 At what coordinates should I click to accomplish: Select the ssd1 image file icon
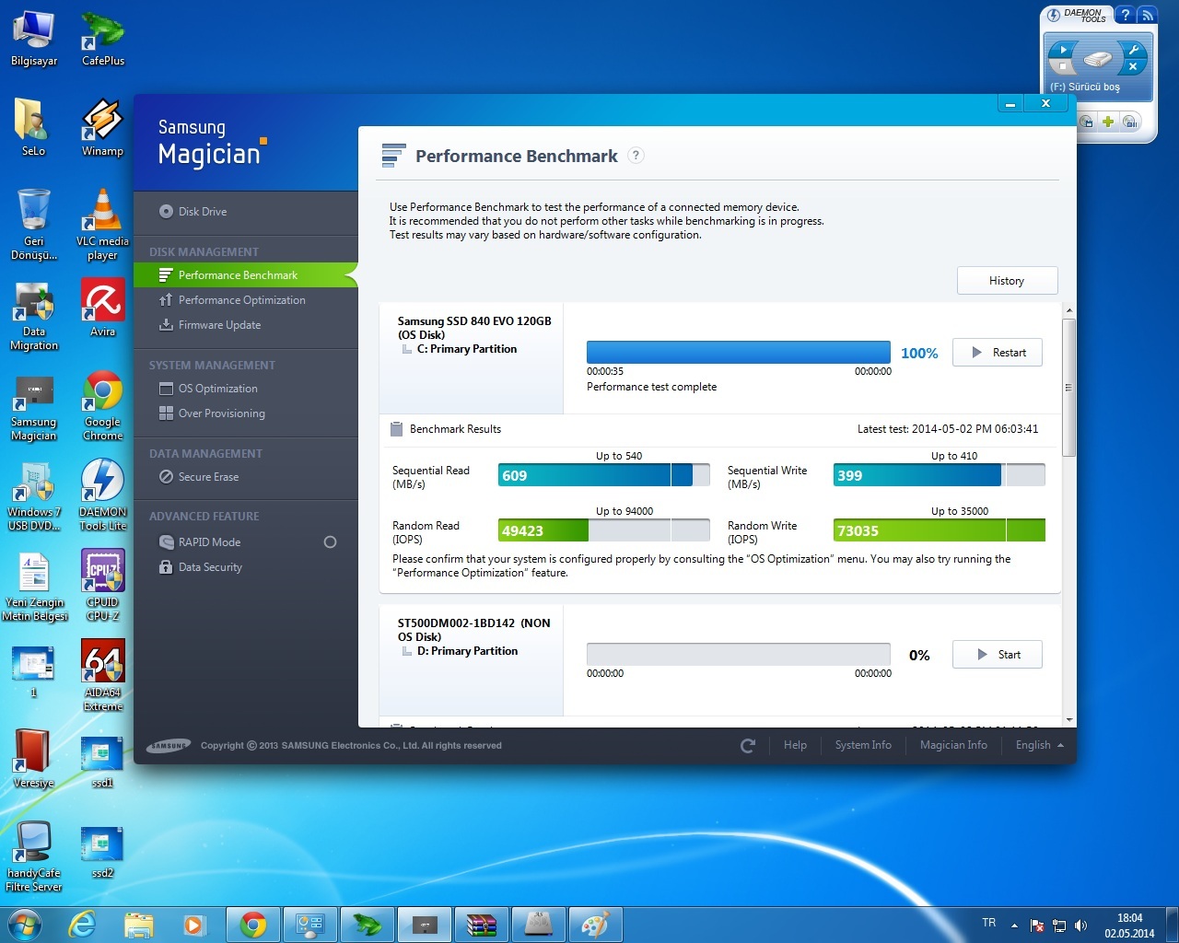click(x=102, y=761)
